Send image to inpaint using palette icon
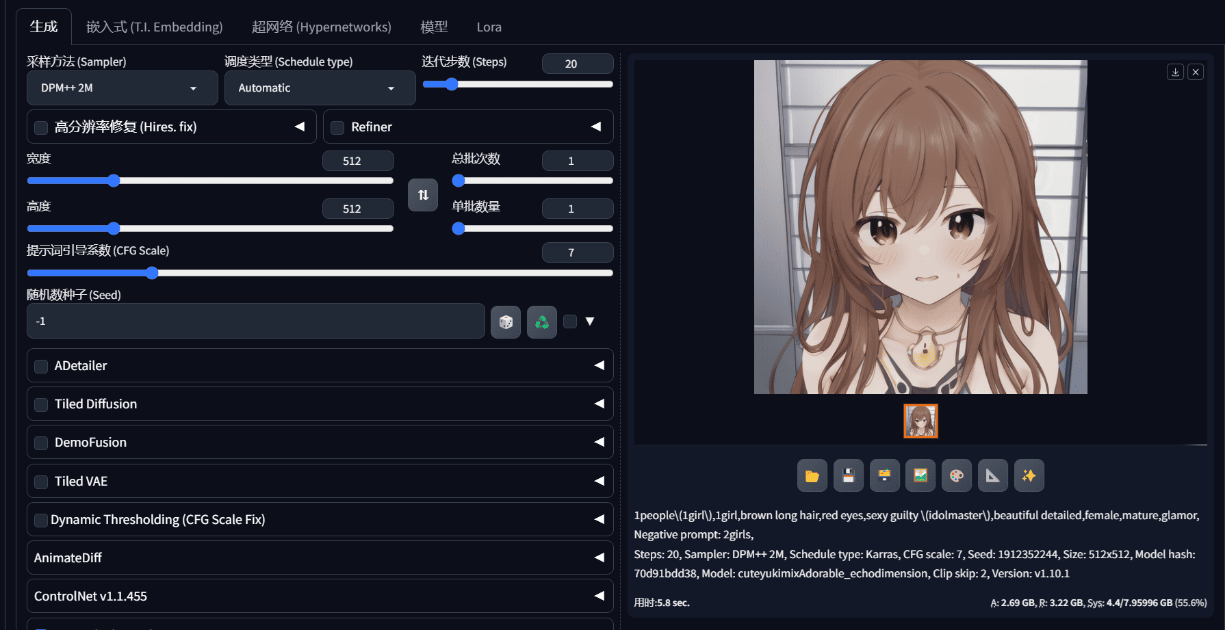The height and width of the screenshot is (630, 1225). [957, 476]
